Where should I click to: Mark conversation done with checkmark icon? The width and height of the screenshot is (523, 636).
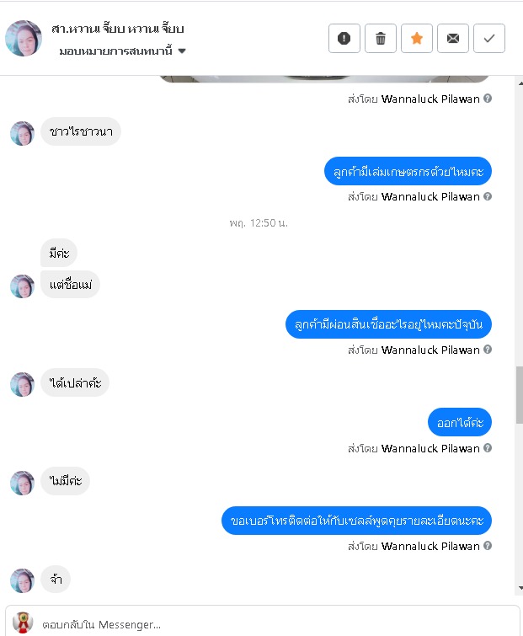point(489,39)
